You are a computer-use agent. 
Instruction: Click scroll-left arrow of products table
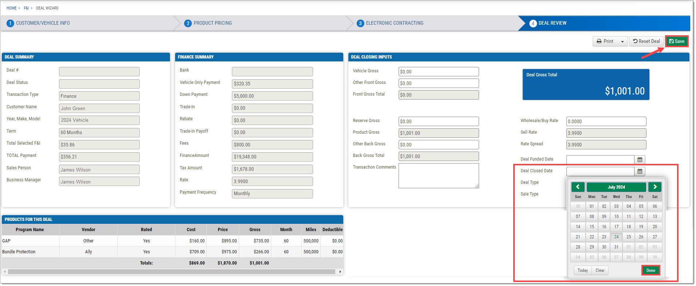point(5,271)
